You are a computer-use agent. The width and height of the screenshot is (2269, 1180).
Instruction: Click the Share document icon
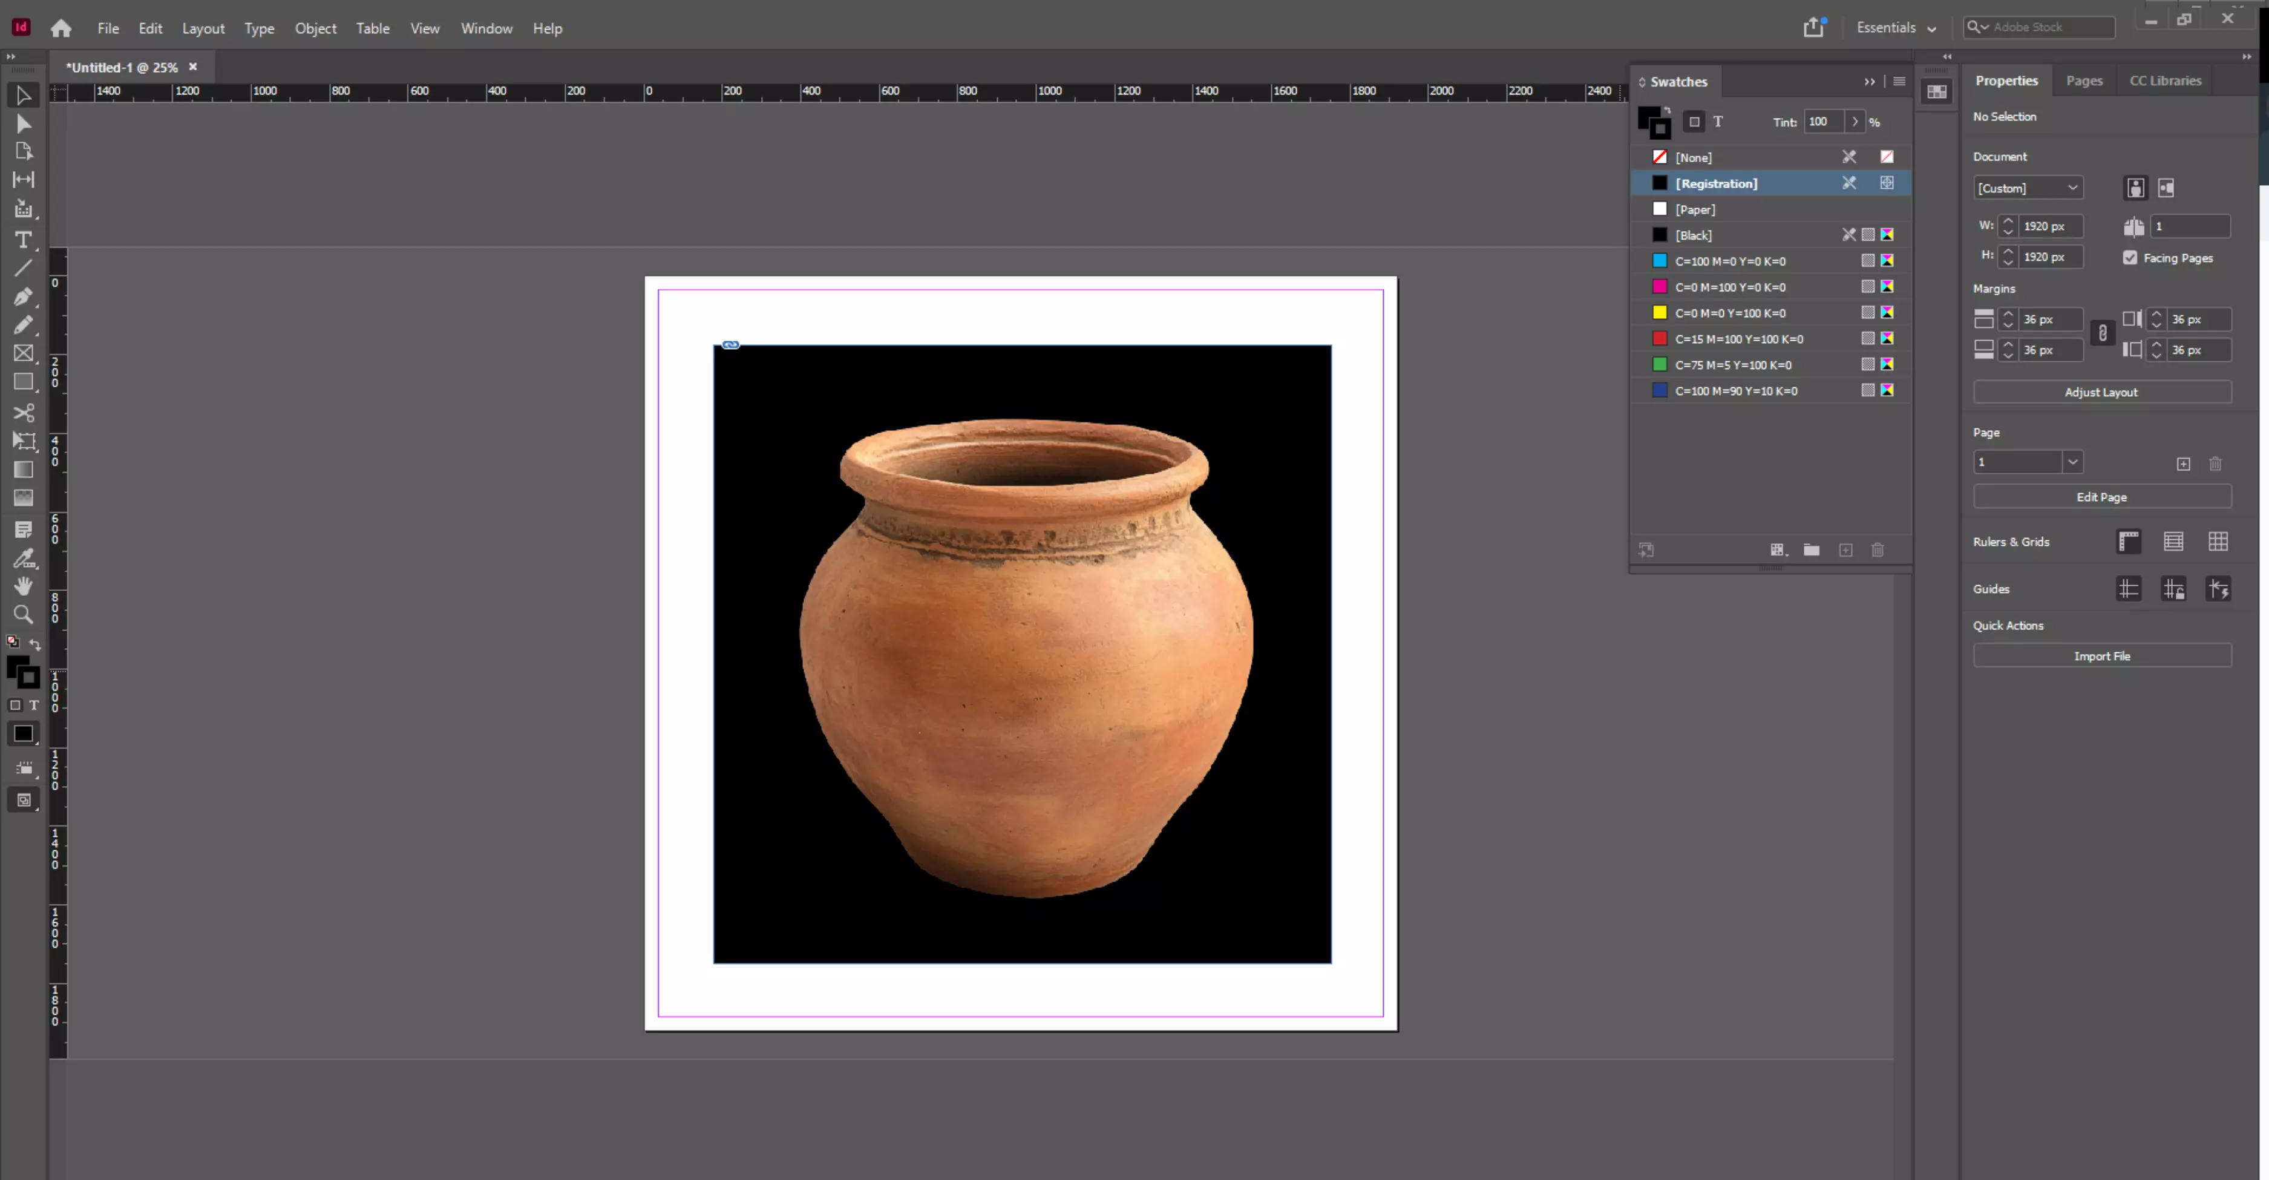click(1813, 28)
